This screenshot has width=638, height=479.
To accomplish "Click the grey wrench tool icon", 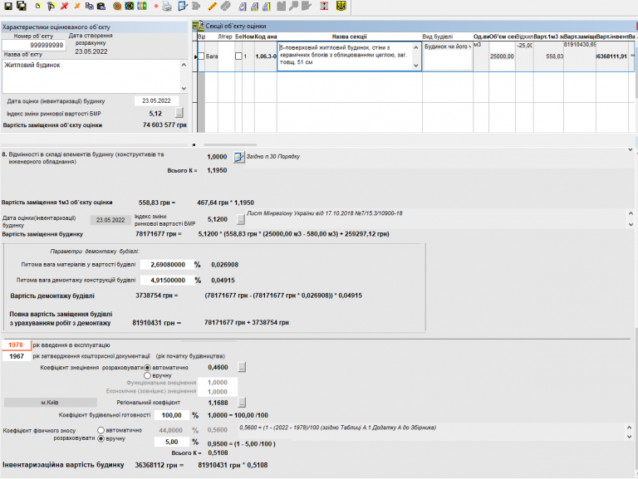I will tap(294, 6).
